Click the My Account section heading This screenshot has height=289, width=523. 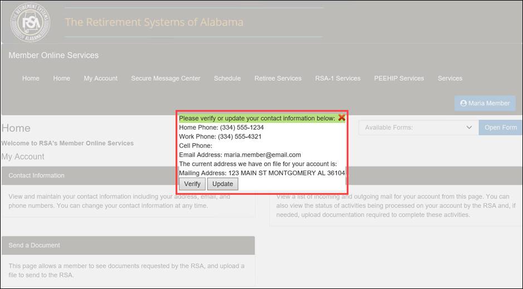click(x=23, y=157)
